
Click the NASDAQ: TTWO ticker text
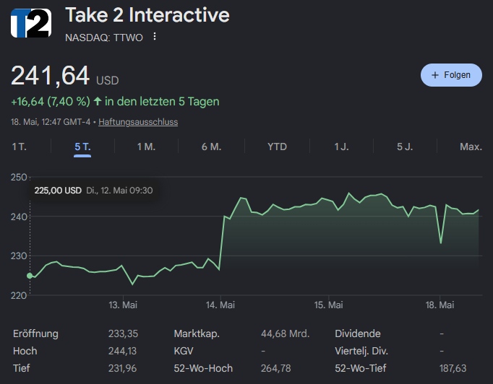click(104, 38)
